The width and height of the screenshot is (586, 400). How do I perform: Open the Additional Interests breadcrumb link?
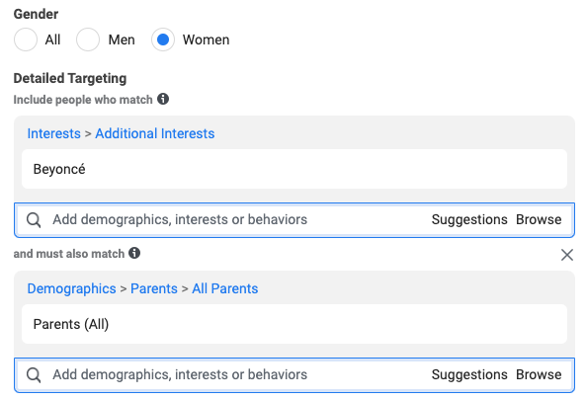[155, 133]
